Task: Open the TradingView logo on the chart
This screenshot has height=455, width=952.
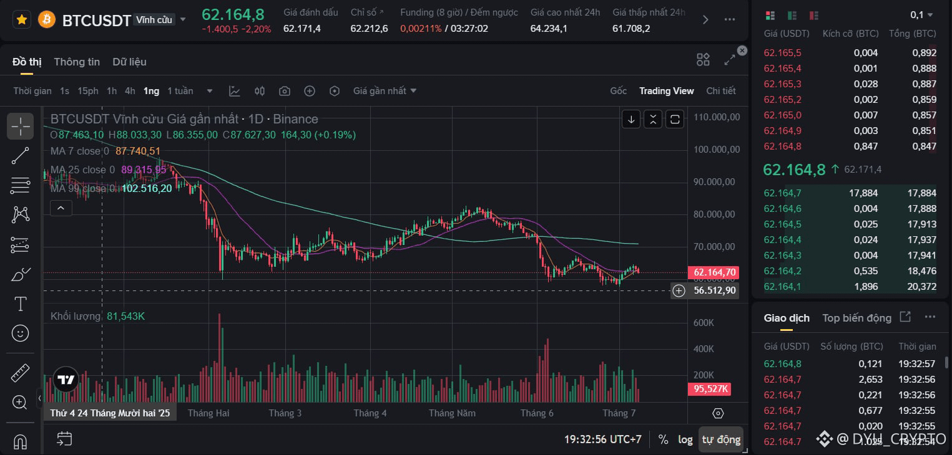Action: point(66,380)
